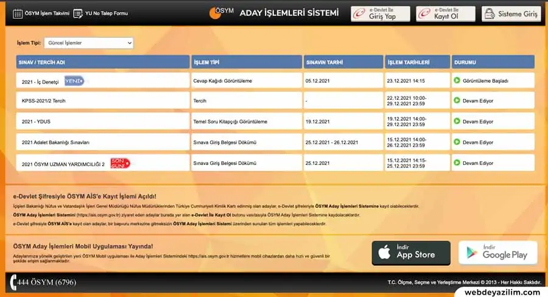This screenshot has width=548, height=297.
Task: Click the 444 ÖSYM (6796) phone number
Action: tap(46, 282)
